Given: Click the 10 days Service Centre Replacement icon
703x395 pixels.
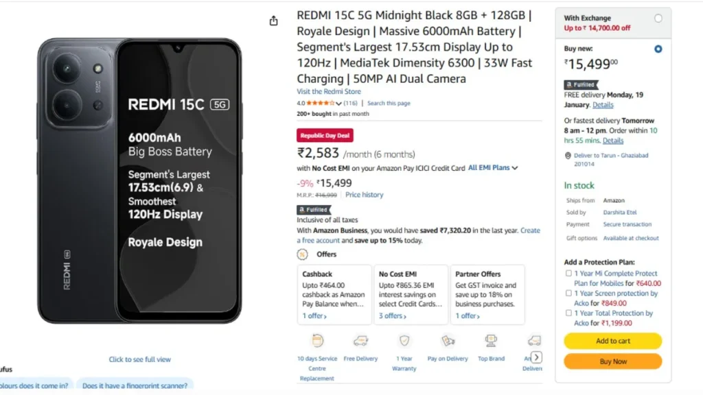Looking at the screenshot, I should (317, 341).
